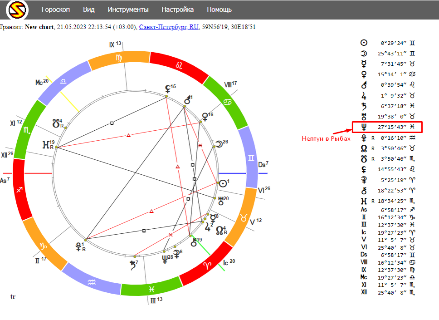Open the Вид menu

point(89,10)
